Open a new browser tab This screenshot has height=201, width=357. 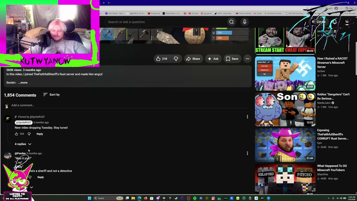tap(109, 3)
